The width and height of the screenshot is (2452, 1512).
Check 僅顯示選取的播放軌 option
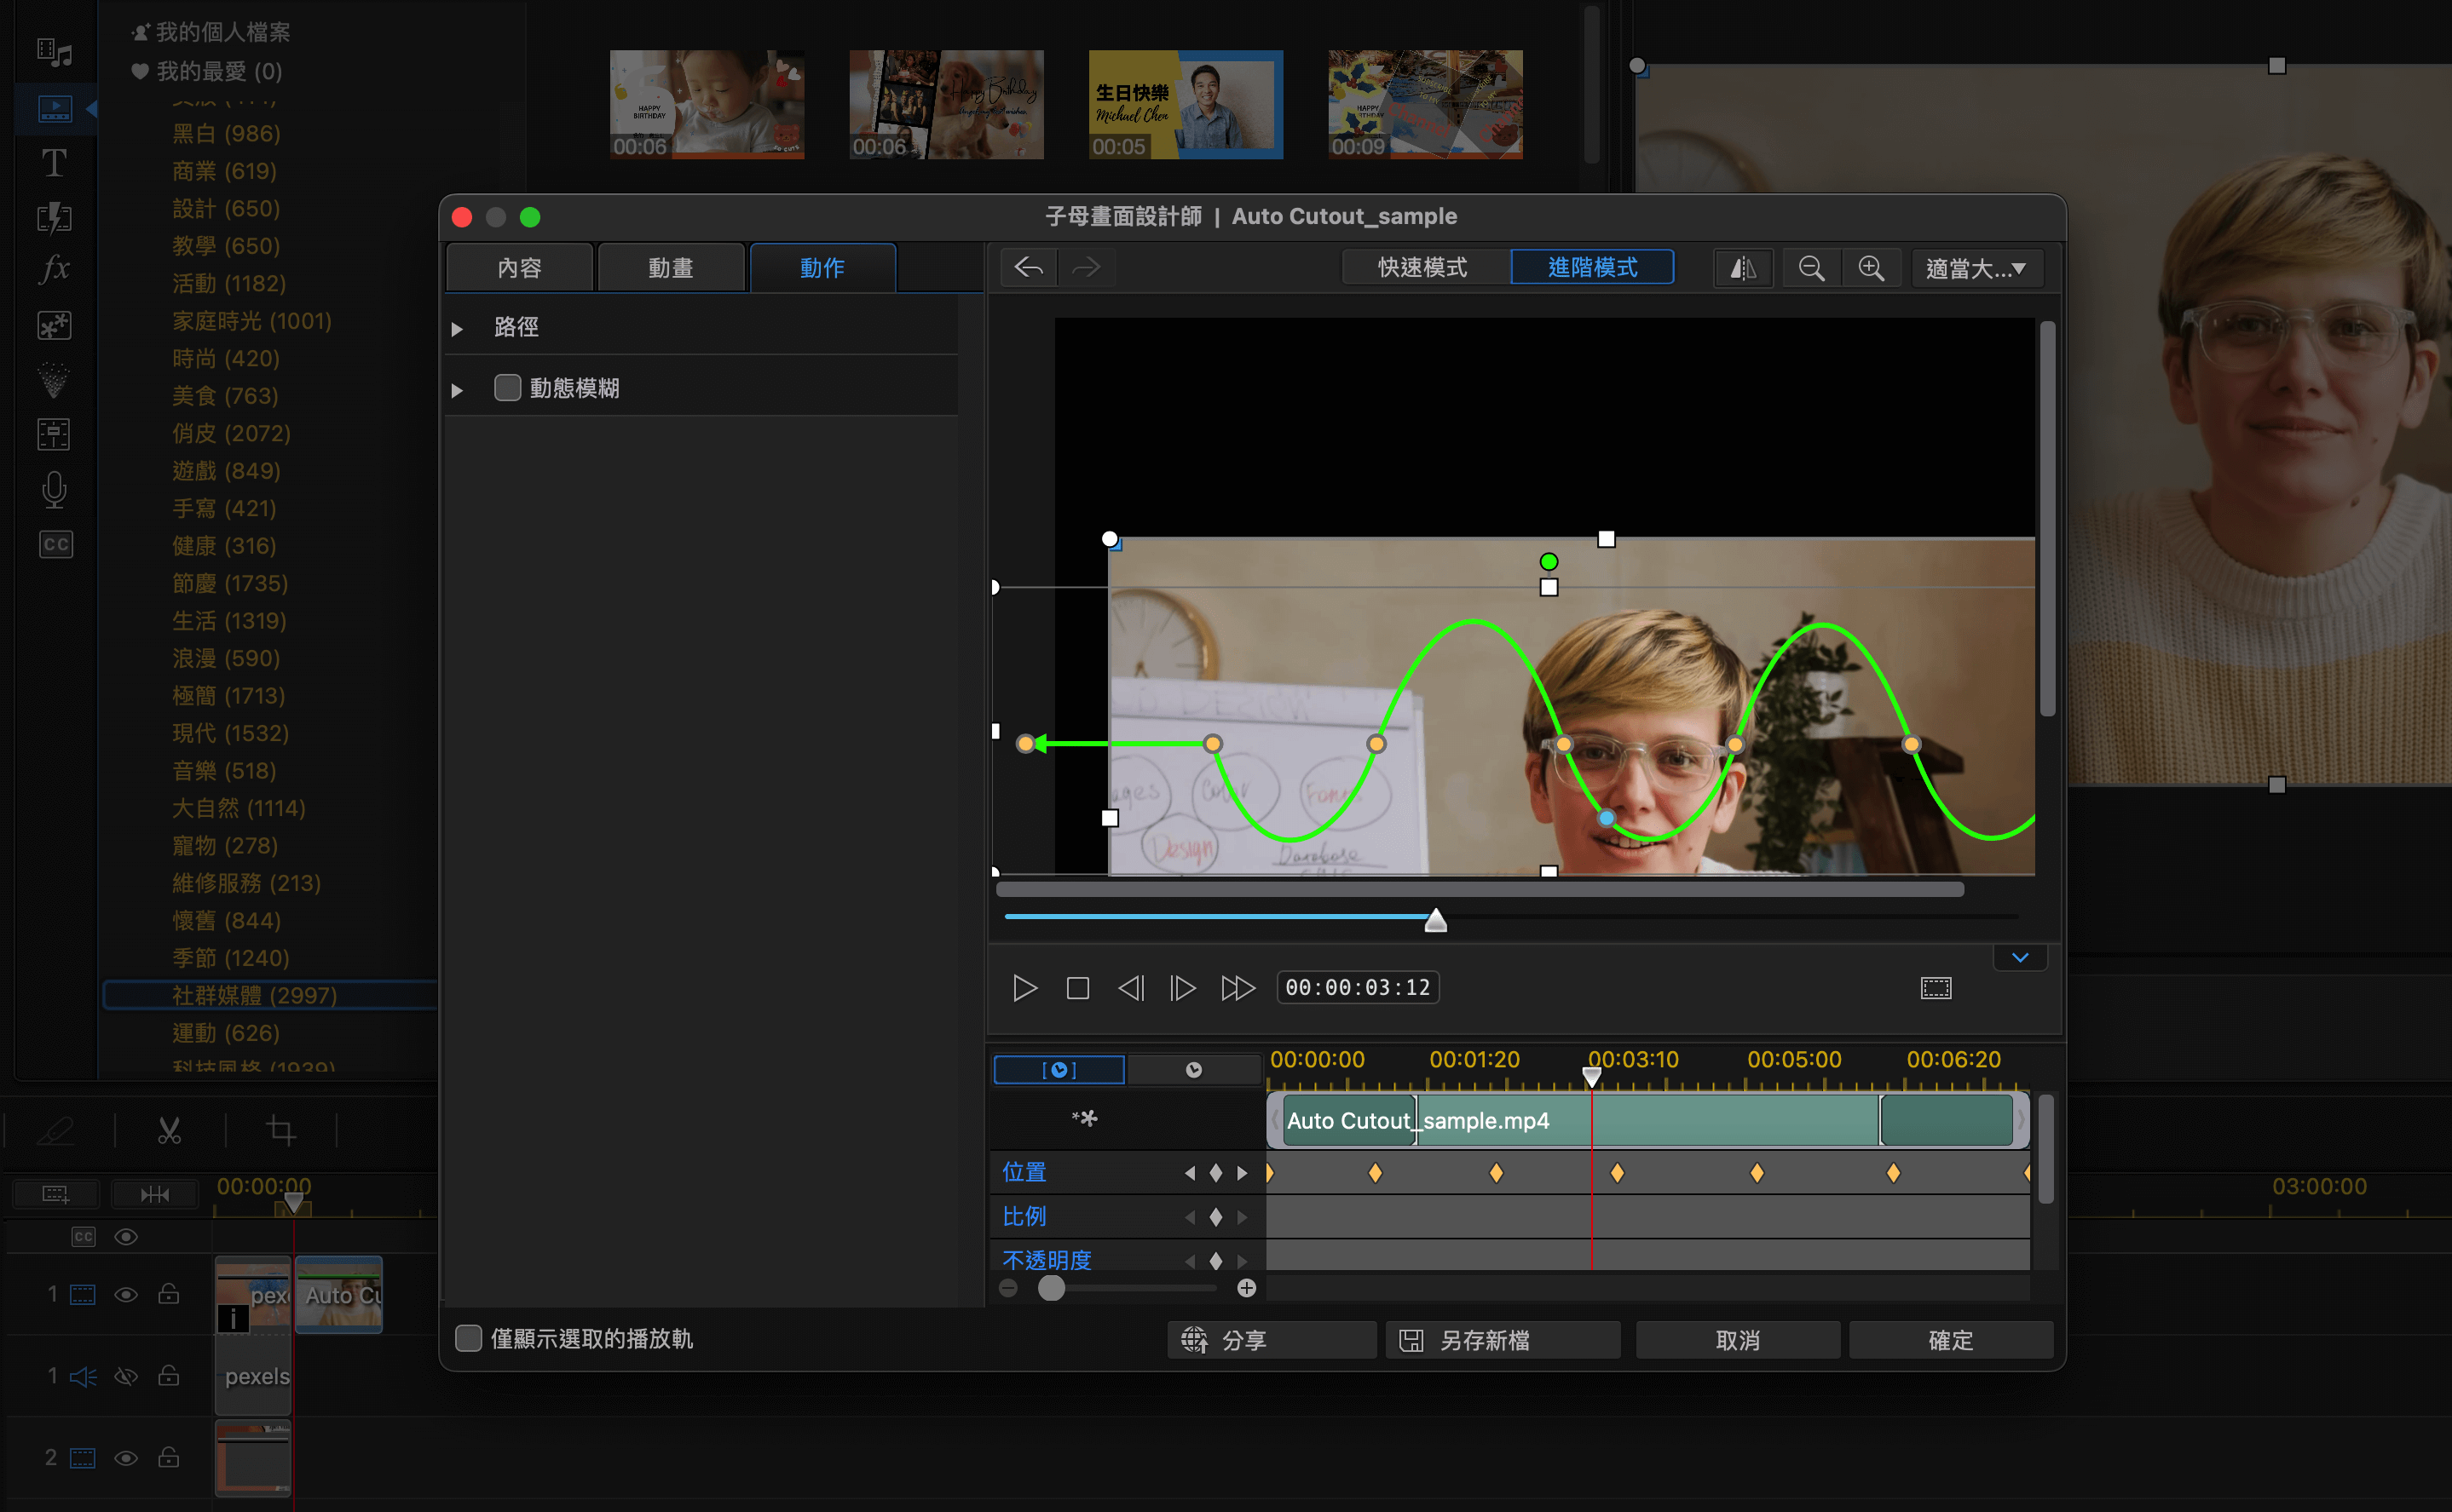click(x=468, y=1338)
